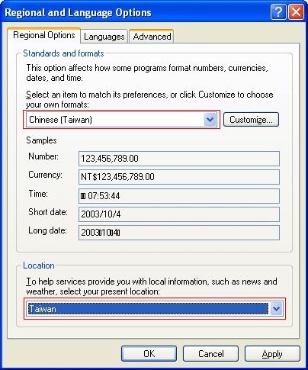This screenshot has height=370, width=308.
Task: Switch to the Advanced tab
Action: (x=152, y=37)
